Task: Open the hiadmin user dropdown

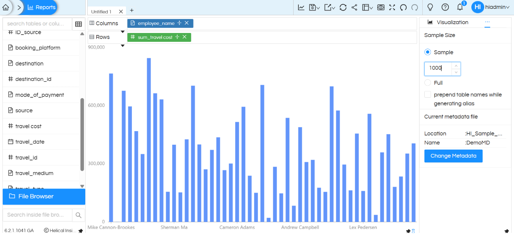Action: [x=498, y=7]
